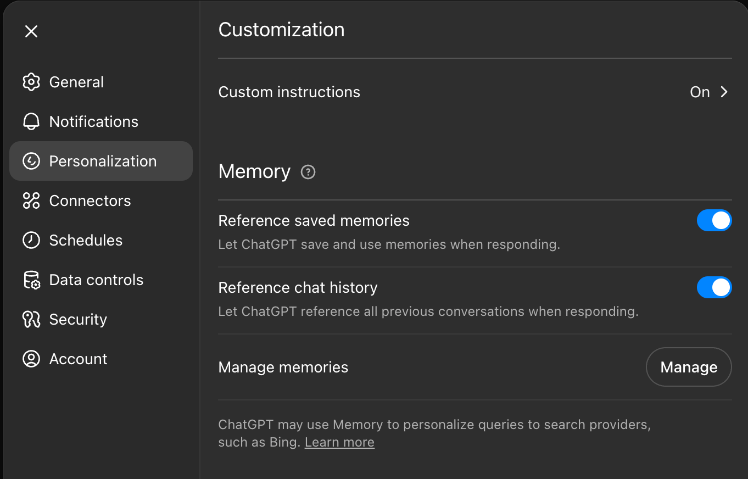The image size is (748, 479).
Task: Open the General label in the sidebar
Action: point(76,82)
